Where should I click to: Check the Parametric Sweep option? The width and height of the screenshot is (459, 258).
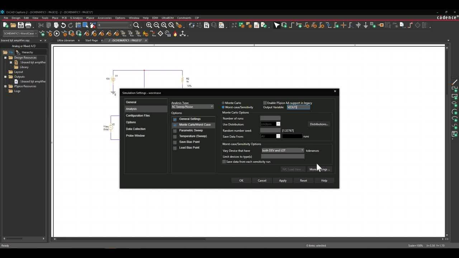pyautogui.click(x=175, y=130)
